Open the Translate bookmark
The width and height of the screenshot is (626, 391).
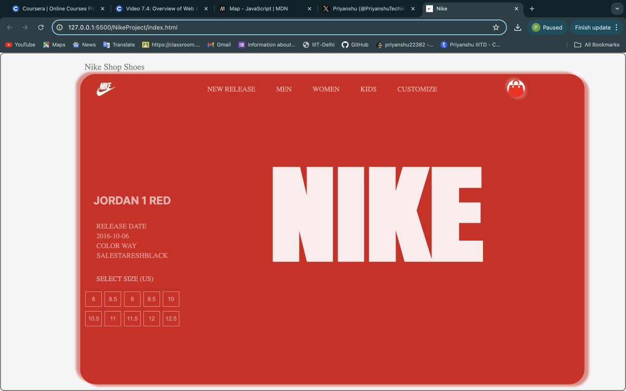119,45
